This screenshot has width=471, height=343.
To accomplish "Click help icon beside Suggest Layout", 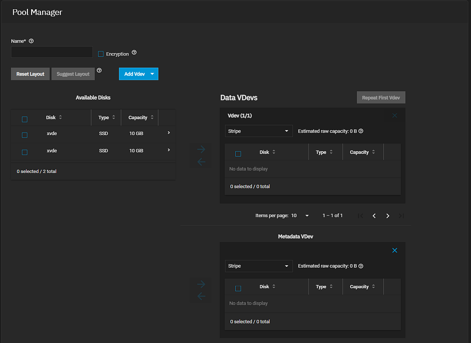I will (99, 71).
